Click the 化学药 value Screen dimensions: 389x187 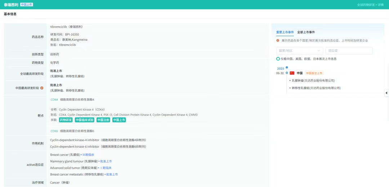55,63
